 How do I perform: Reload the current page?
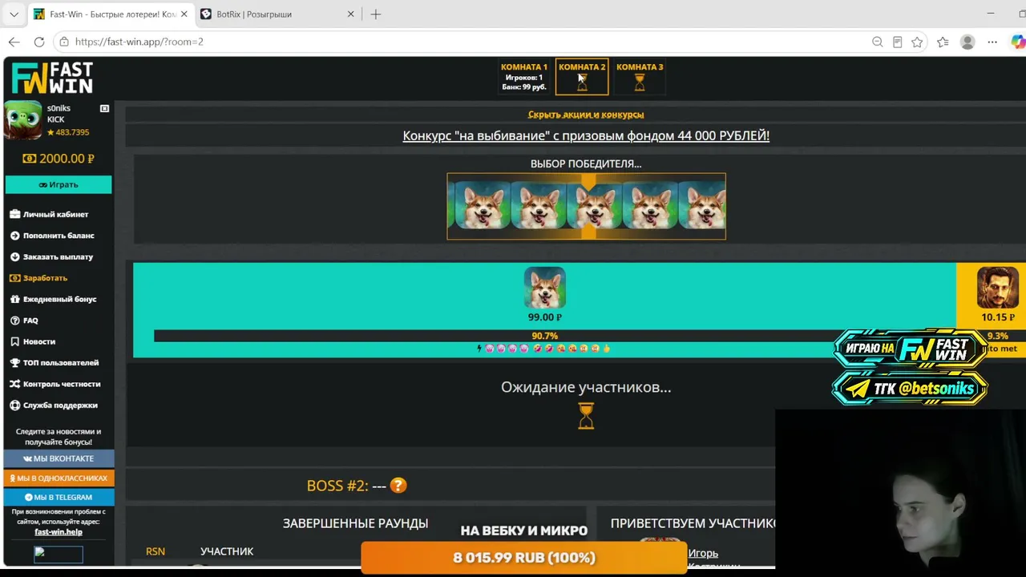39,42
